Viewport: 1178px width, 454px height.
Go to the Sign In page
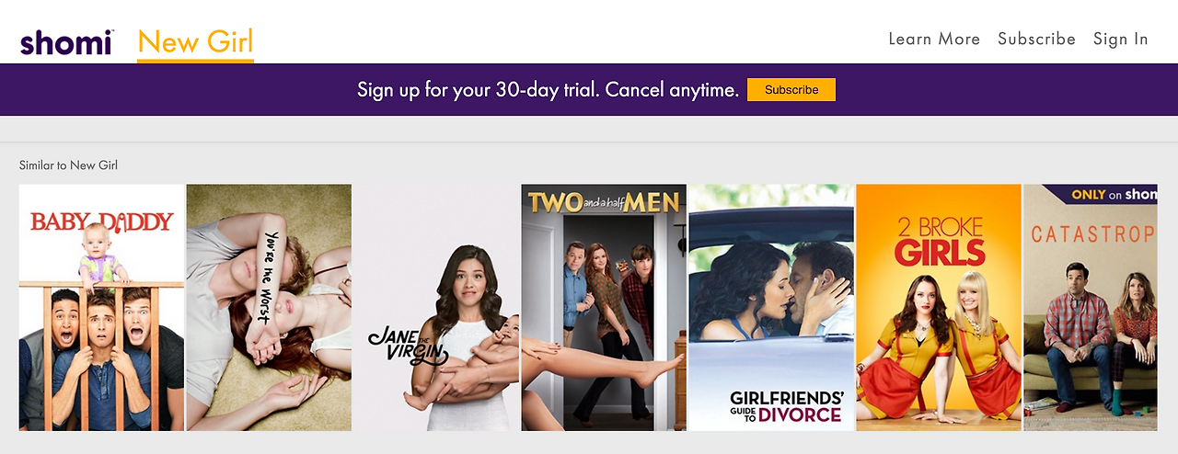(x=1121, y=39)
